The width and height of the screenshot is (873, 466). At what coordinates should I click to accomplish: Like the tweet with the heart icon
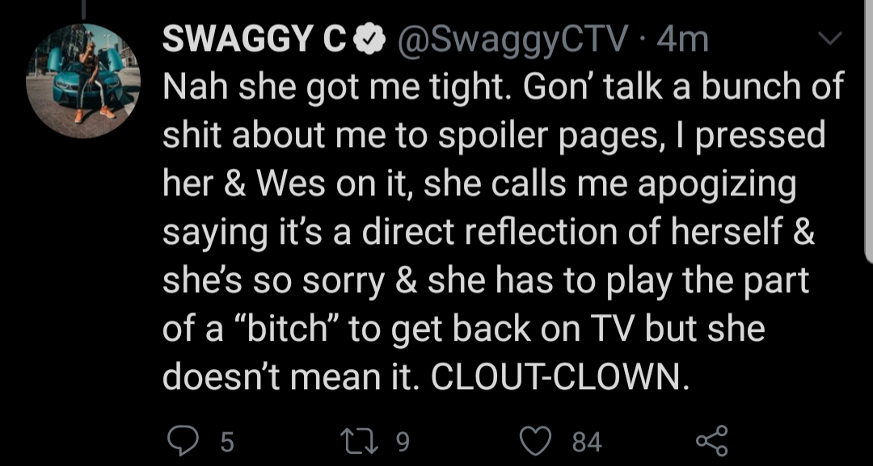(x=536, y=442)
